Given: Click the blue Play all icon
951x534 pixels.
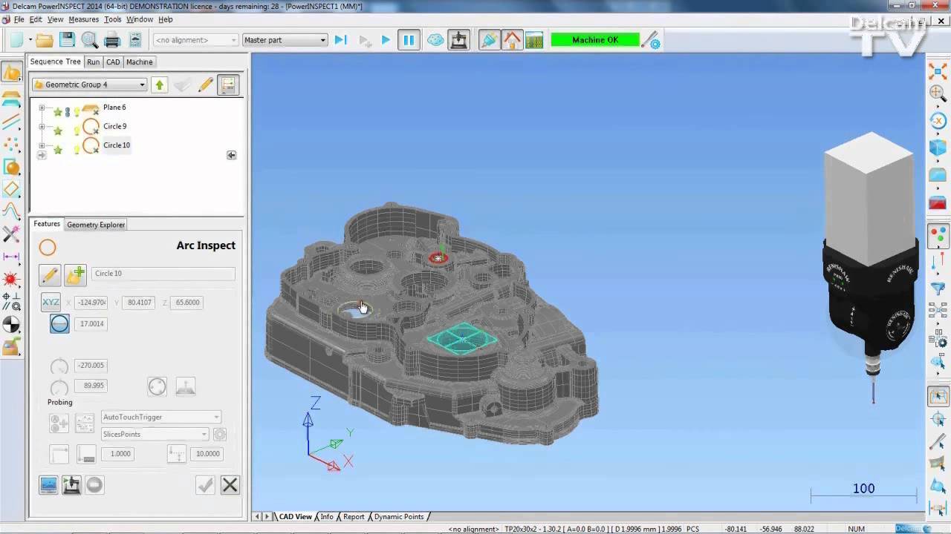Looking at the screenshot, I should [x=386, y=40].
